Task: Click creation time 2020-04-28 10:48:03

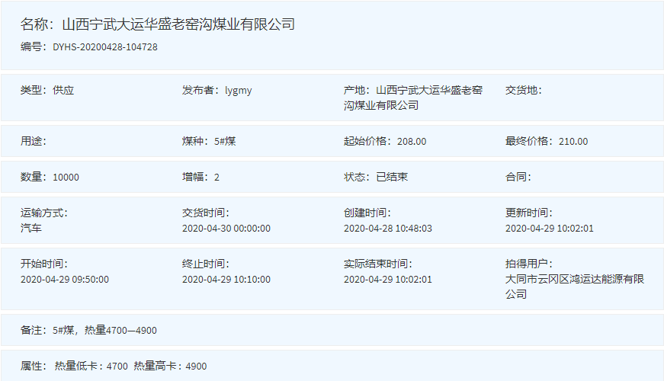Action: pos(388,228)
